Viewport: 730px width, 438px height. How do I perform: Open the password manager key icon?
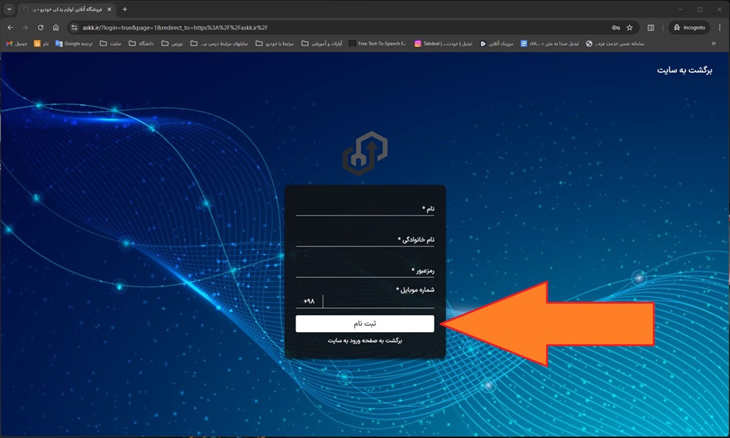pyautogui.click(x=616, y=28)
